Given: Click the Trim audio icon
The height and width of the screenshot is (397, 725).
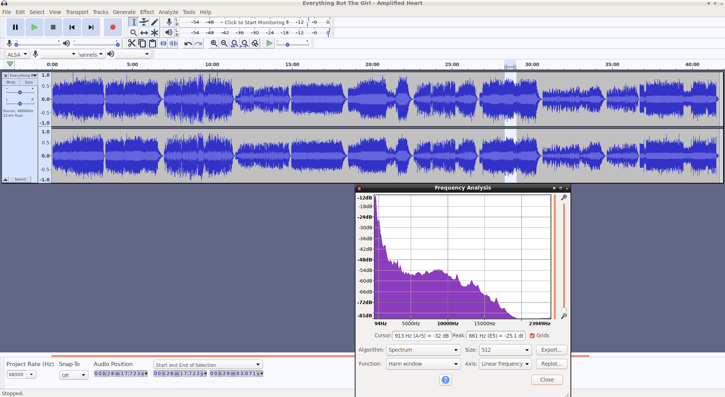Looking at the screenshot, I should [163, 43].
